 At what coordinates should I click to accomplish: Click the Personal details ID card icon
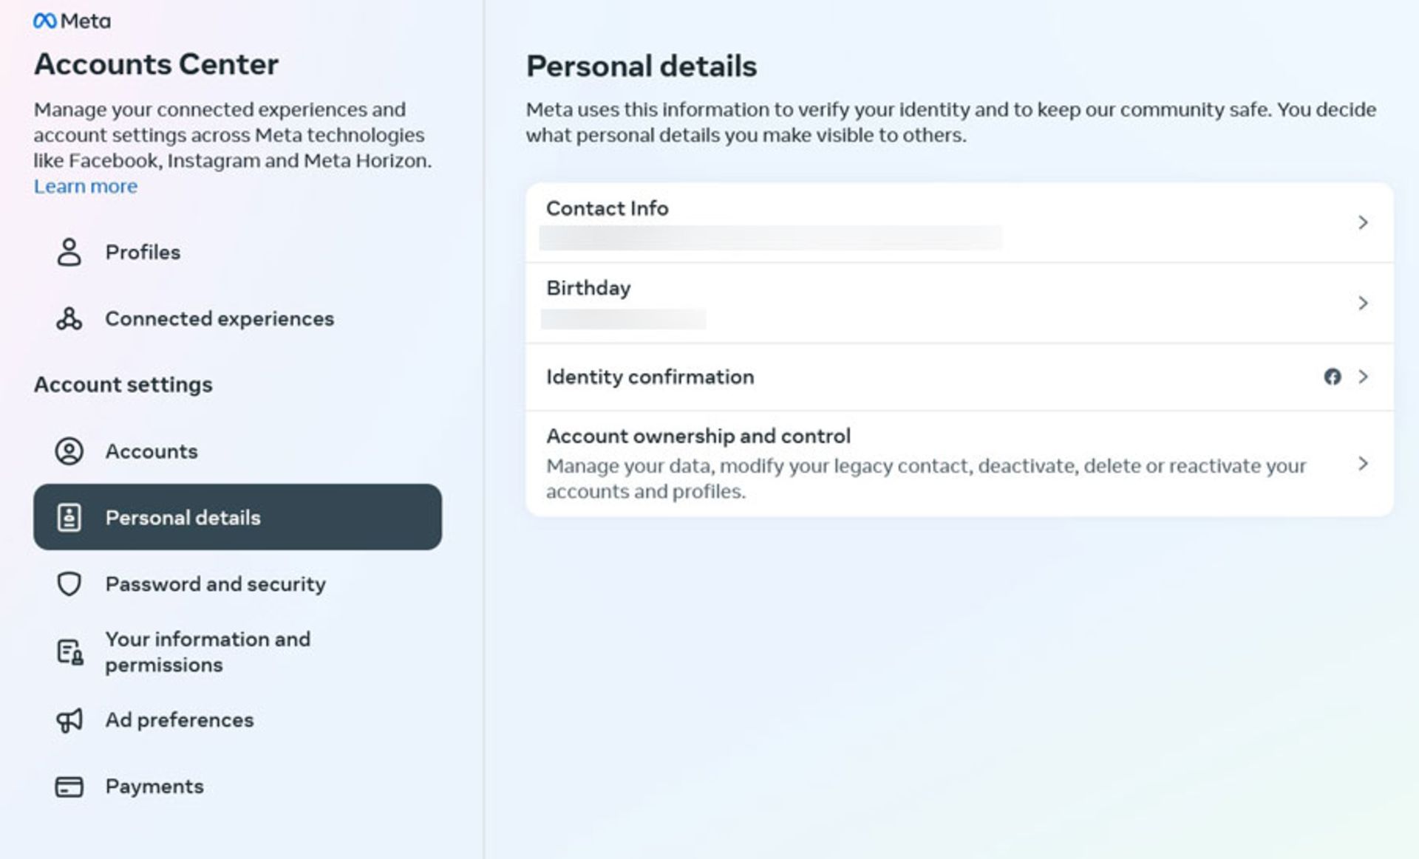69,518
